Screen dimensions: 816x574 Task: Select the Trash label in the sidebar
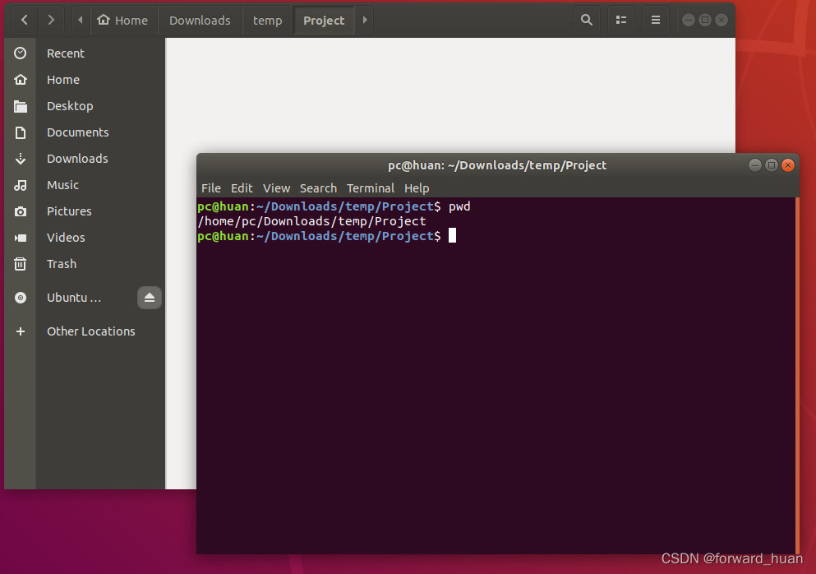coord(62,263)
